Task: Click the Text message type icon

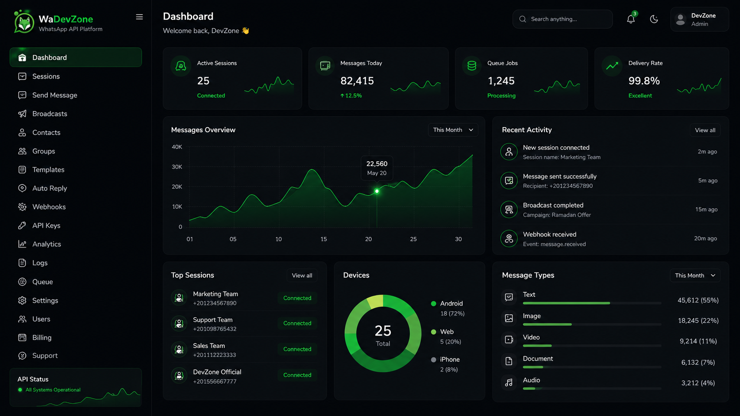Action: pyautogui.click(x=509, y=297)
